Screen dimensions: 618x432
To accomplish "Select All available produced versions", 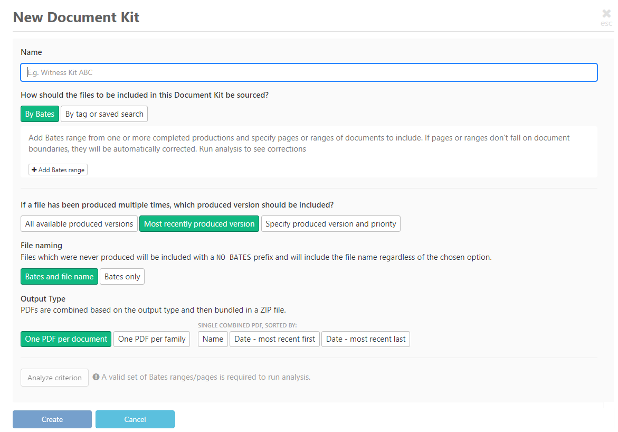I will pos(79,223).
